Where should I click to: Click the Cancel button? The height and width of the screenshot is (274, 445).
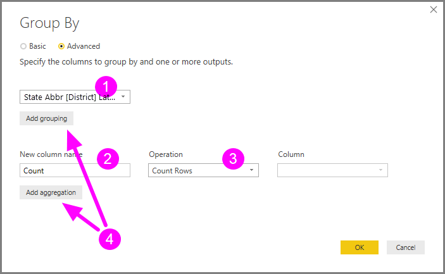click(406, 247)
